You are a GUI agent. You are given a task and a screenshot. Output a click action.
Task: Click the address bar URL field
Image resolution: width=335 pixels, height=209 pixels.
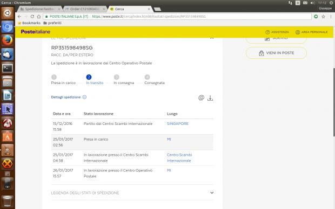point(177,16)
